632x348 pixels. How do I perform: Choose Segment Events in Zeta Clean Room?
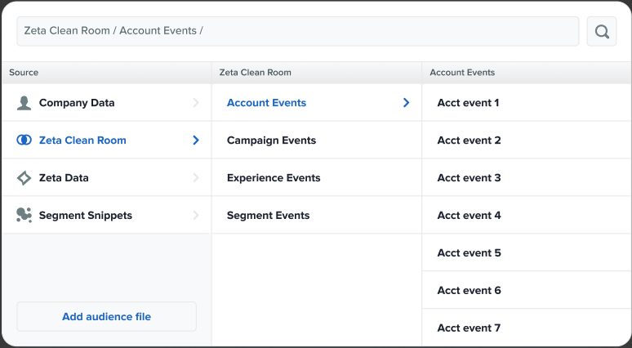coord(268,216)
